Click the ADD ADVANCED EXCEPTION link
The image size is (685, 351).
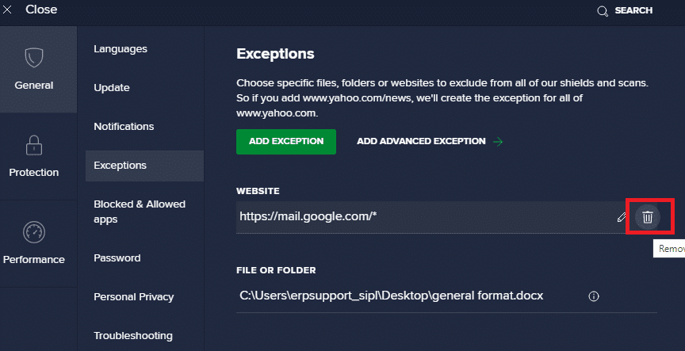[421, 142]
